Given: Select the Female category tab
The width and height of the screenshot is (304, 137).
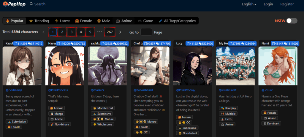Looking at the screenshot, I should pos(83,21).
